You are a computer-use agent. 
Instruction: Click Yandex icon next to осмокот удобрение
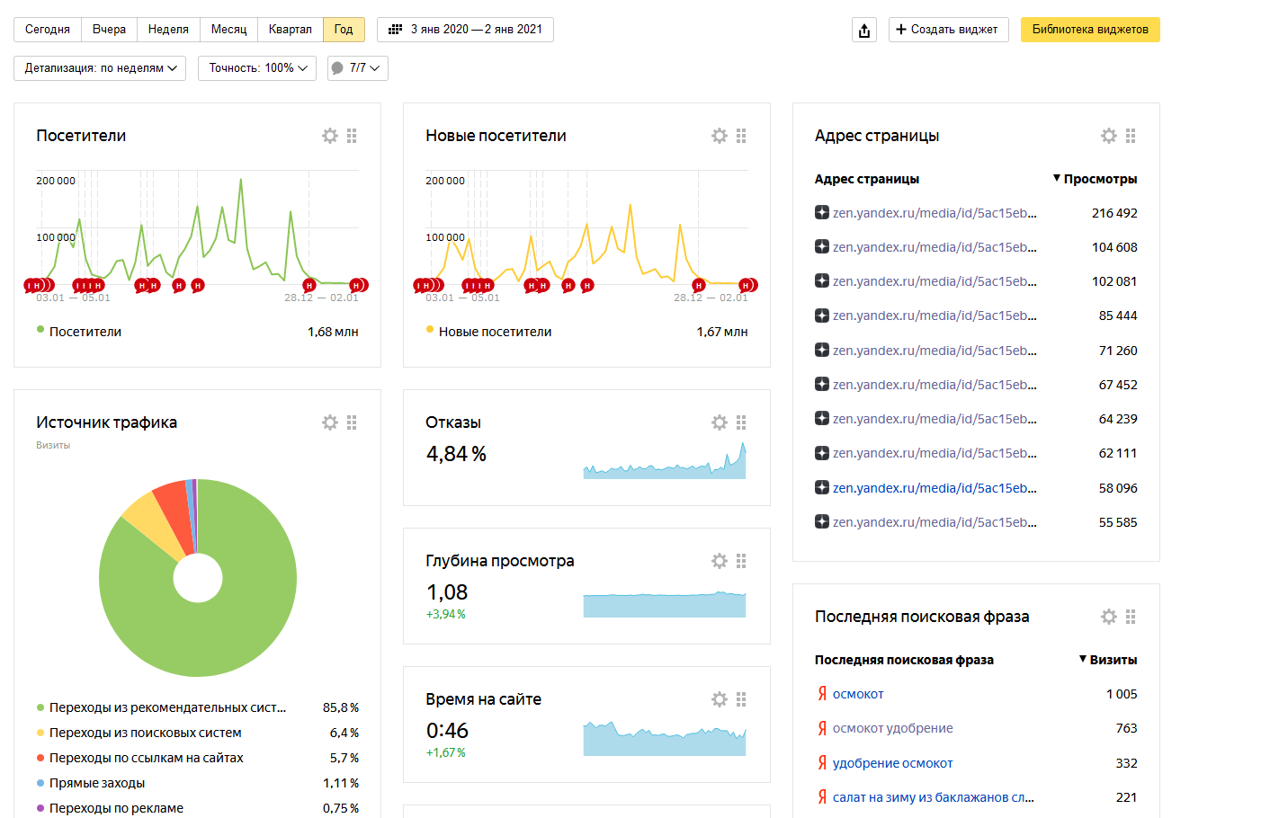tap(822, 728)
